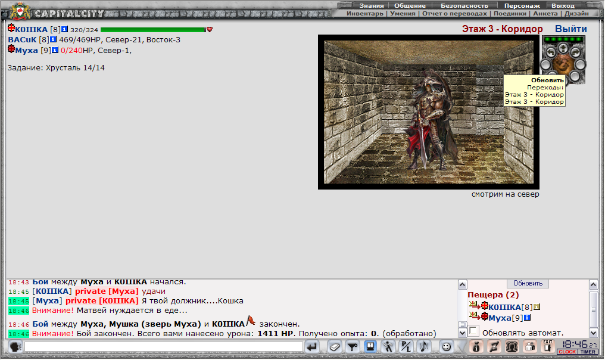This screenshot has width=605, height=360.
Task: Open info icon next to ВАСиК [8]
Action: point(53,39)
